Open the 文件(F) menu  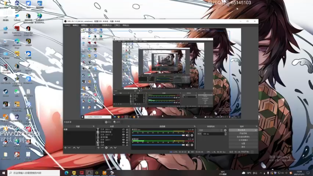coord(67,25)
